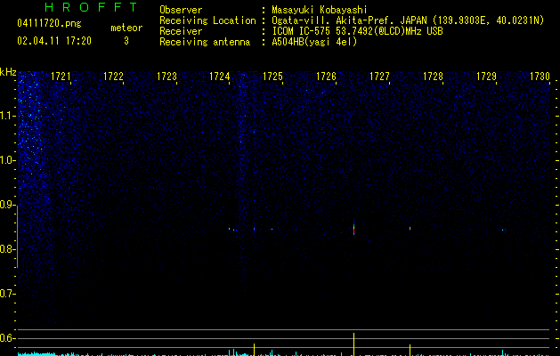Click the kHz axis unit label
The height and width of the screenshot is (356, 560).
click(x=8, y=72)
